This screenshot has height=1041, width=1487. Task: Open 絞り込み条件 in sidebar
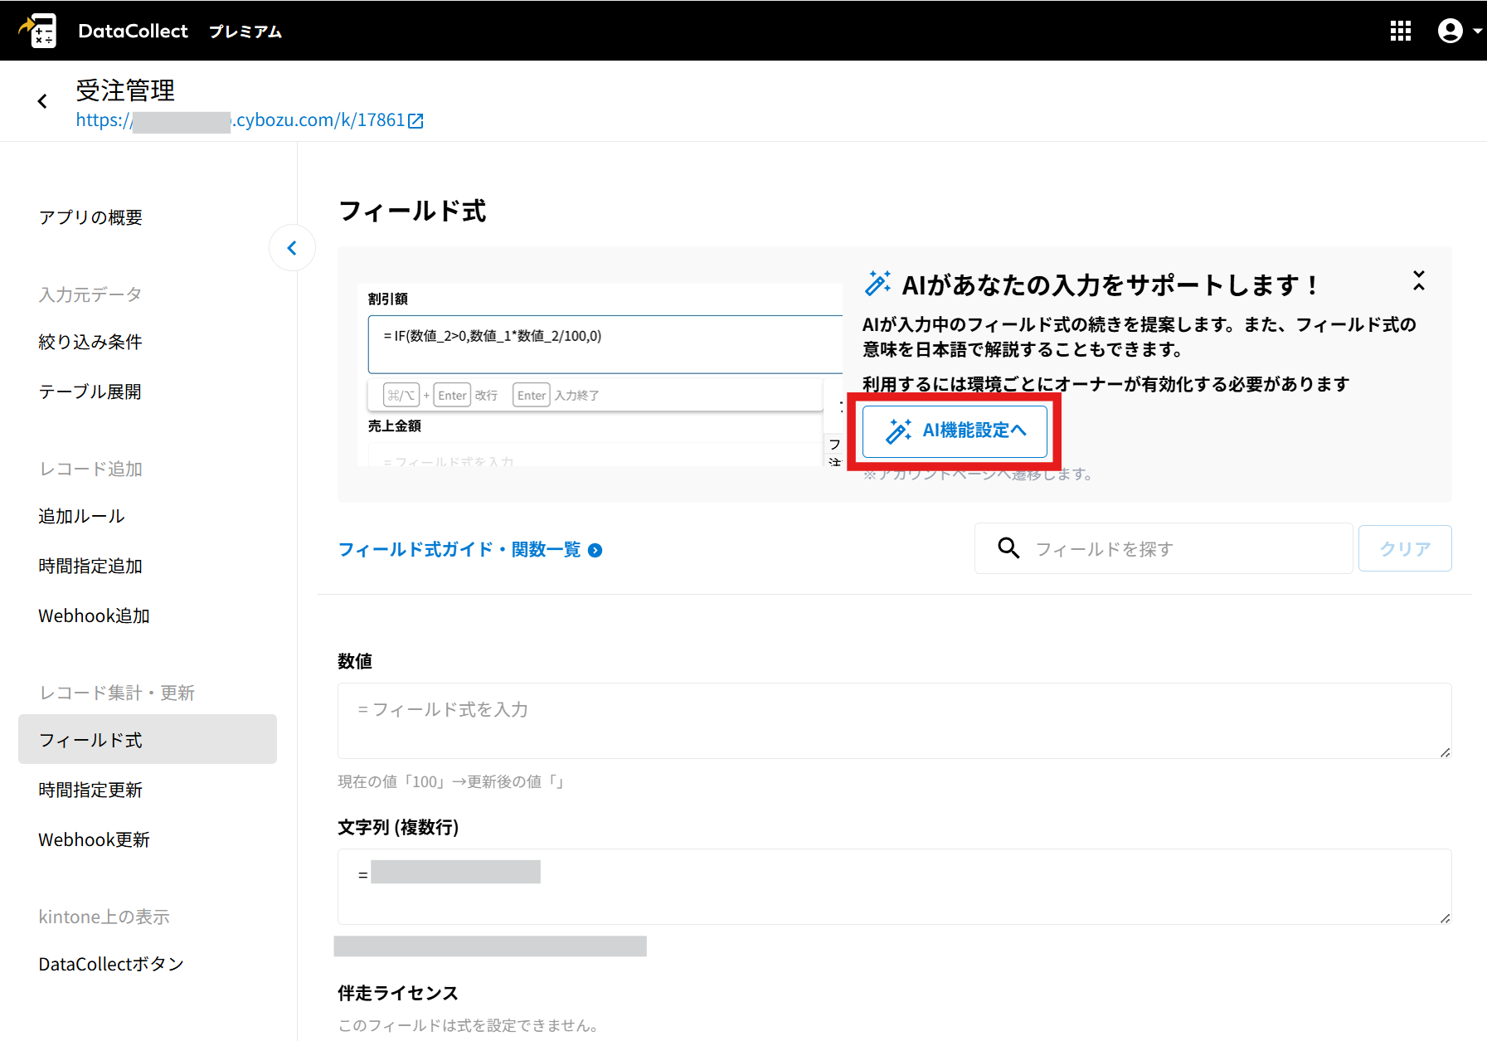90,342
